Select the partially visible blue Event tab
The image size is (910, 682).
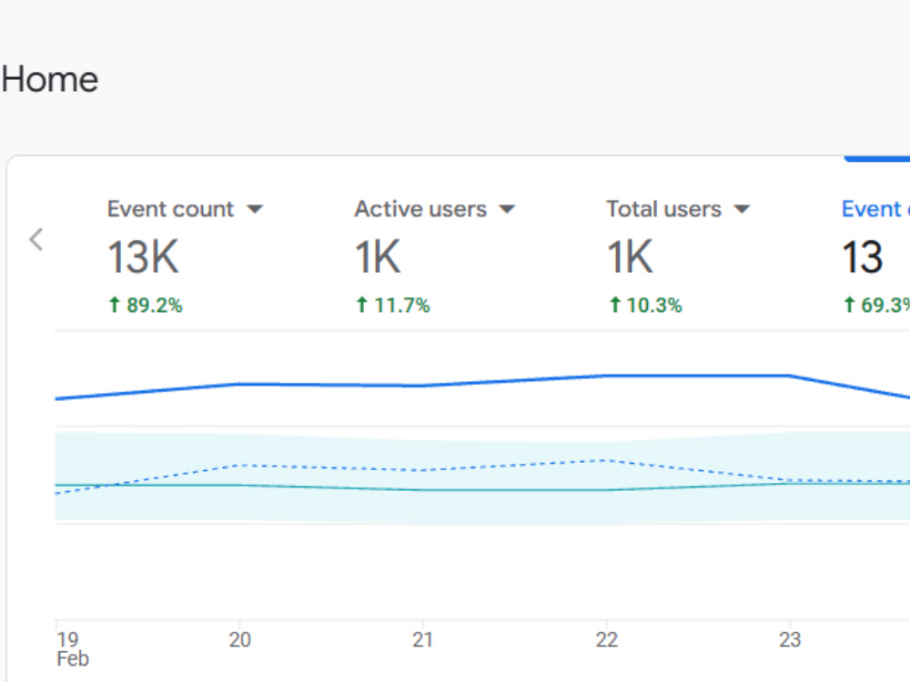point(875,209)
